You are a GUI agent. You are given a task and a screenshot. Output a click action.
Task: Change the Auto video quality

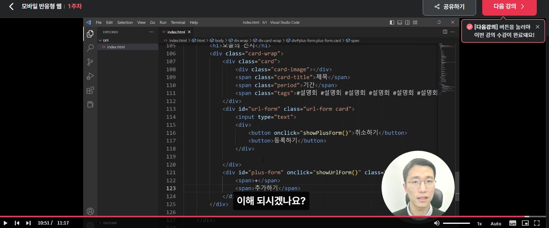pyautogui.click(x=496, y=223)
